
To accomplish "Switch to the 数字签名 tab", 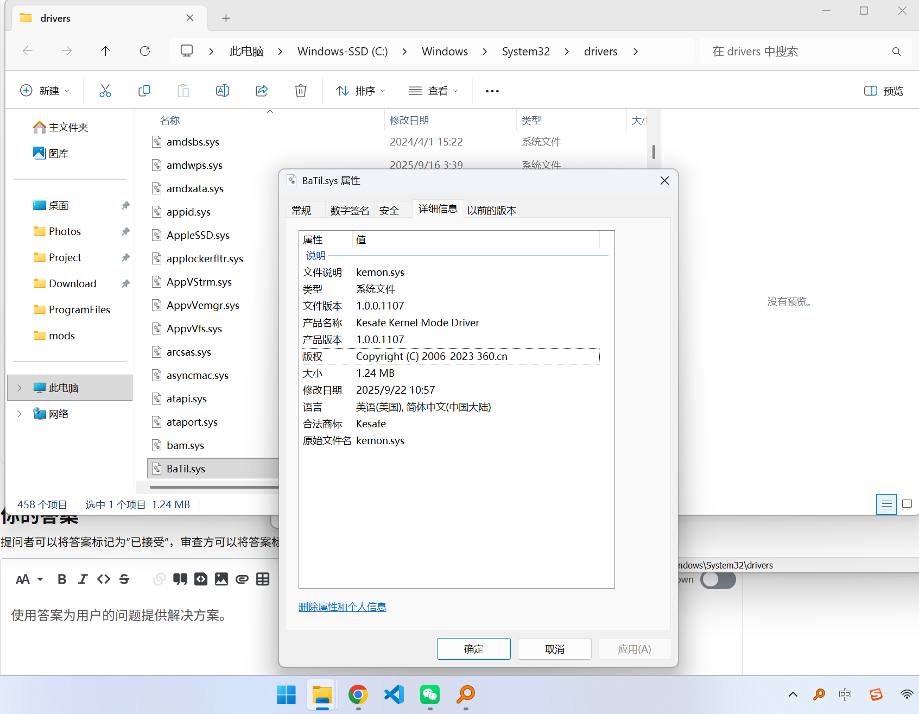I will tap(350, 210).
